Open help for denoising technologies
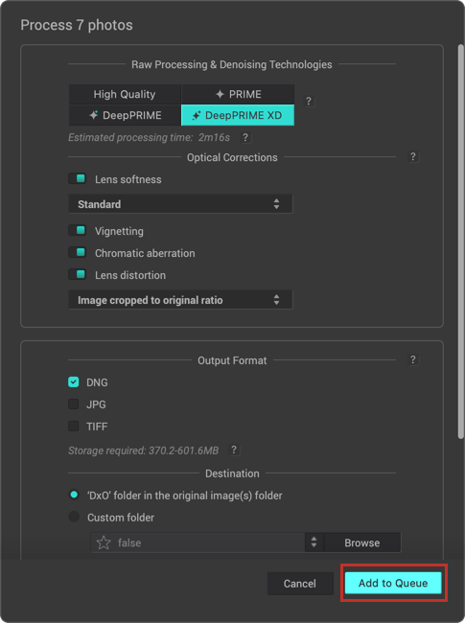465x623 pixels. 309,101
